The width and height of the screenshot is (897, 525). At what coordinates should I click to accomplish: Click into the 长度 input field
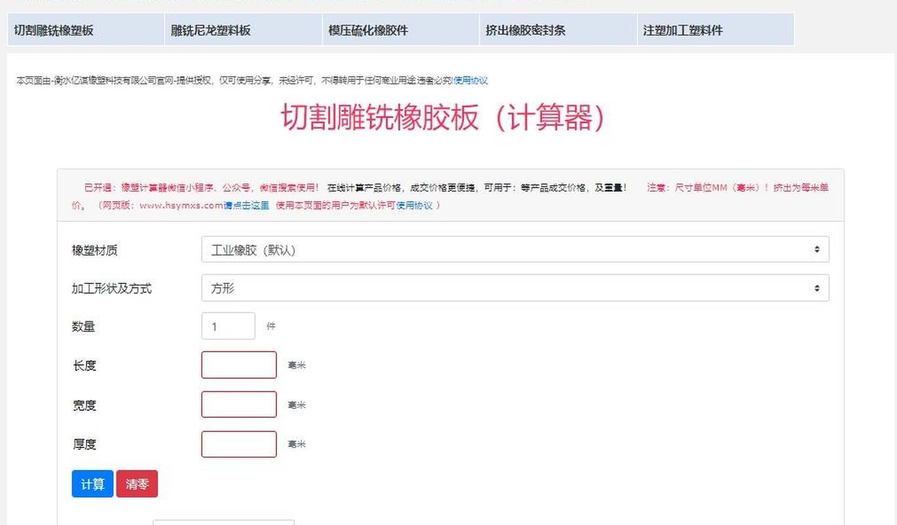pyautogui.click(x=239, y=365)
